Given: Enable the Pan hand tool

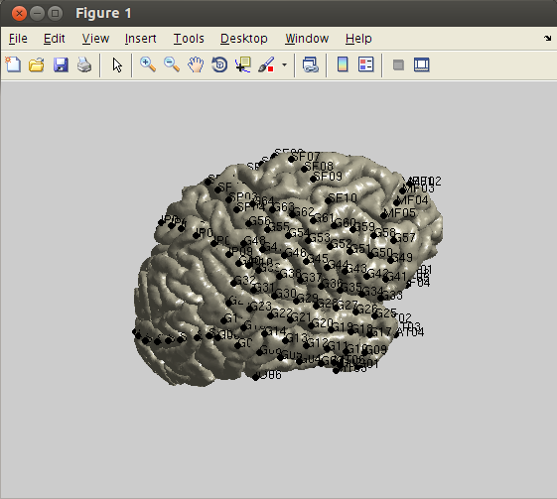Looking at the screenshot, I should [196, 64].
